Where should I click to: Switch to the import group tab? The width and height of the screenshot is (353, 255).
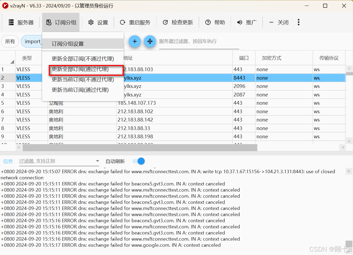31,41
